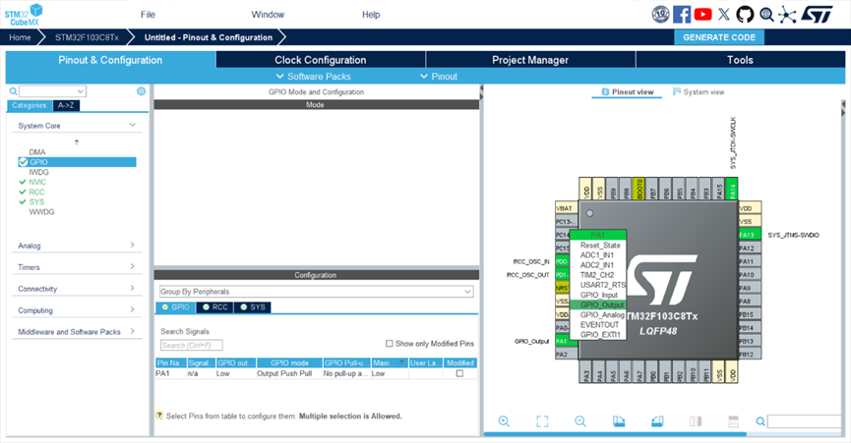Click the STM32CubeMX logo icon
This screenshot has width=851, height=443.
tap(24, 15)
